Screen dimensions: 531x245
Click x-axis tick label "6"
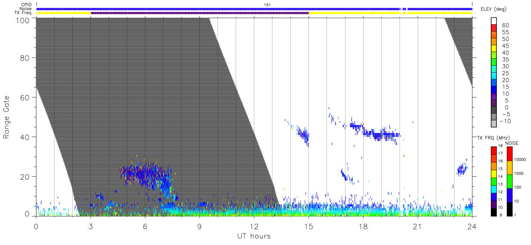[x=145, y=226]
